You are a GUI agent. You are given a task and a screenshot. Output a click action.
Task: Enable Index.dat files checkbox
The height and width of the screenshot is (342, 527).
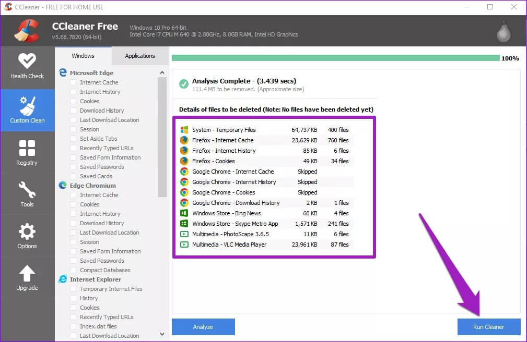click(73, 326)
